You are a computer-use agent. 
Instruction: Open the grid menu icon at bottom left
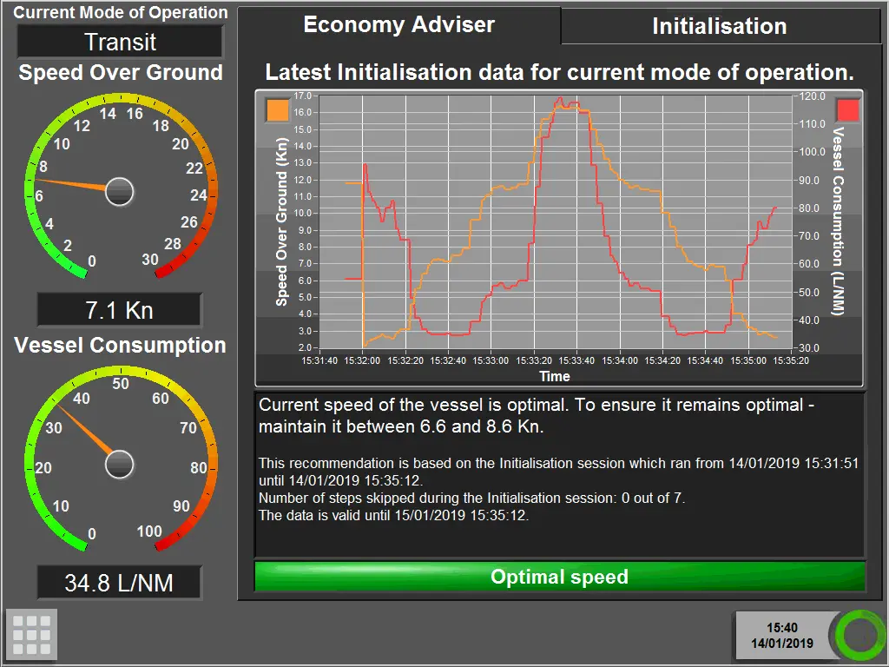32,635
